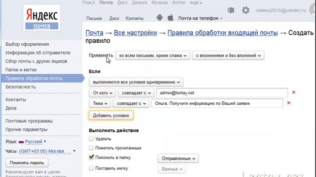Open Папки и метки settings

point(21,70)
